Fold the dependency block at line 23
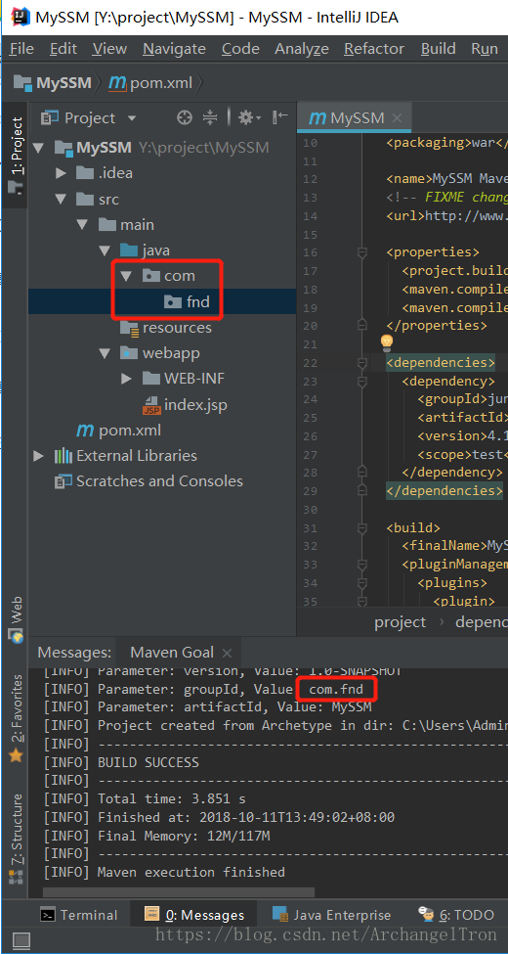This screenshot has width=508, height=954. point(362,382)
